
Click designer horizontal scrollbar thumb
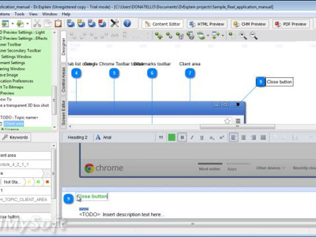(237, 126)
